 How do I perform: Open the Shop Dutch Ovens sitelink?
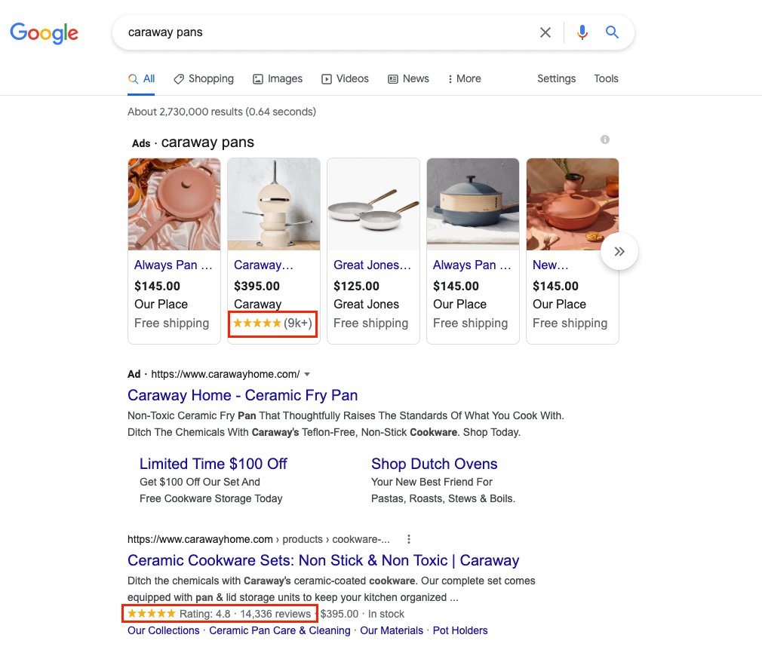[x=434, y=464]
